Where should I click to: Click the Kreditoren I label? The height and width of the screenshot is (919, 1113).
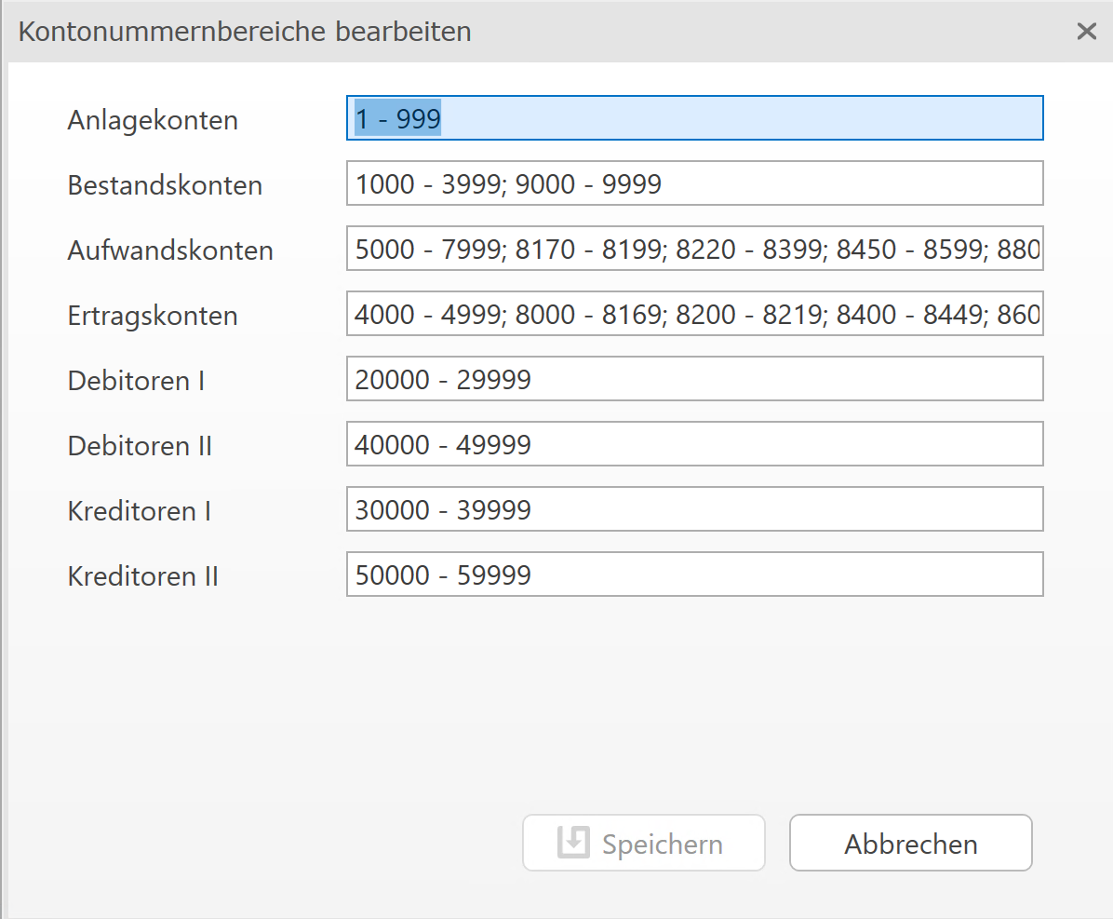tap(139, 511)
